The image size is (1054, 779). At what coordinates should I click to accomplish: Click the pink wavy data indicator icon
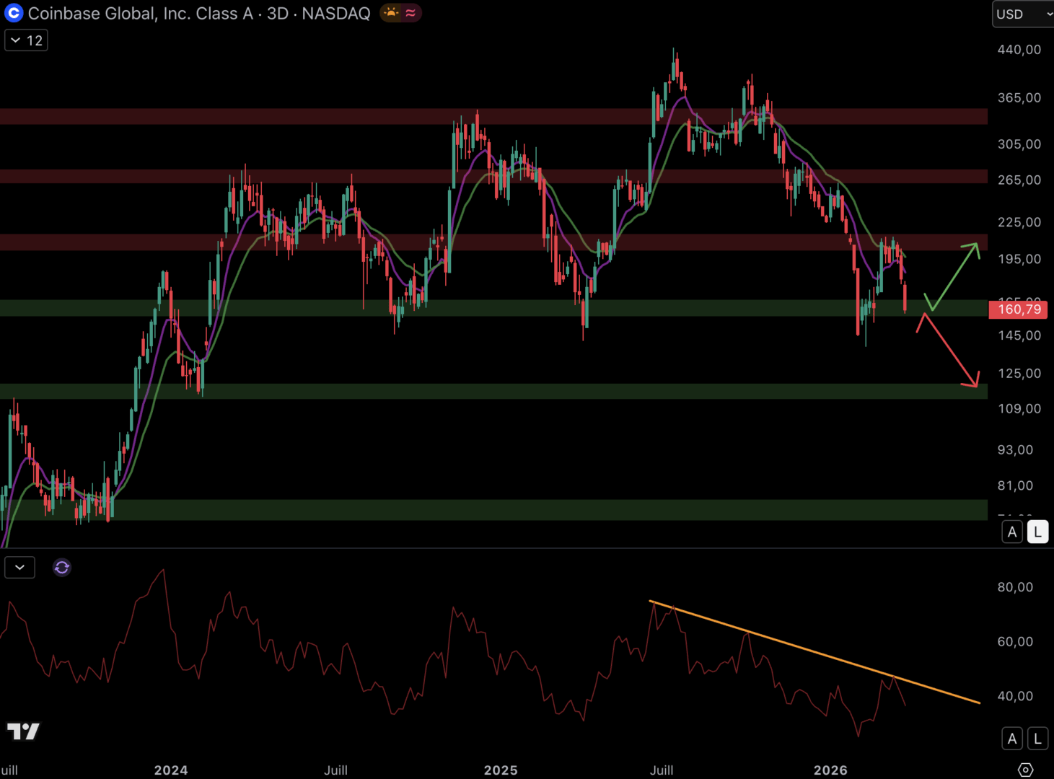410,13
